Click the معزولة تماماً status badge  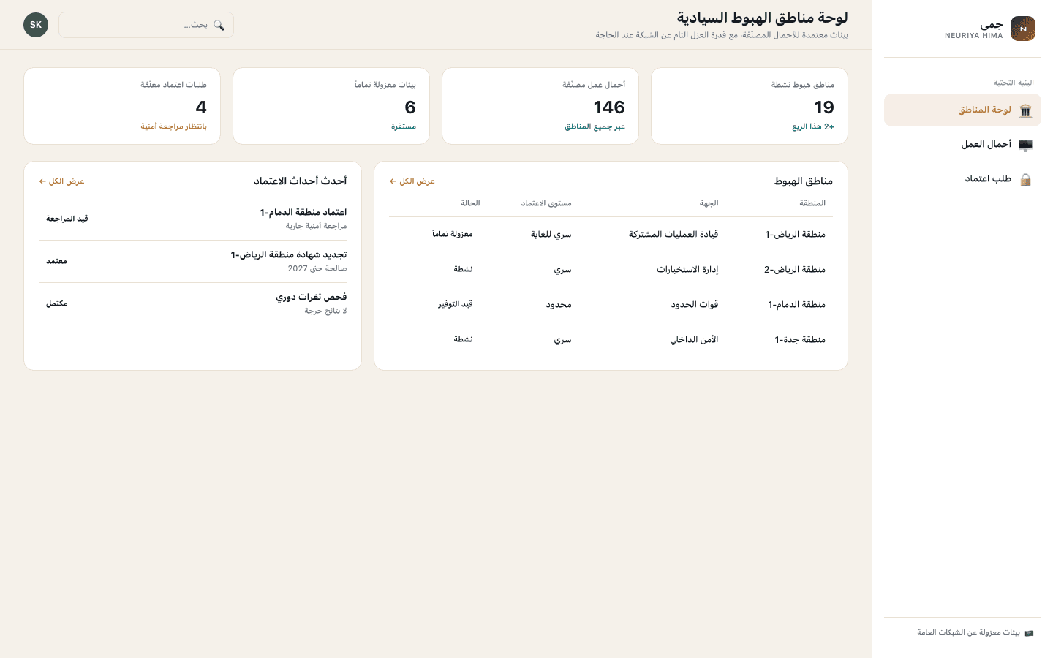(x=452, y=234)
